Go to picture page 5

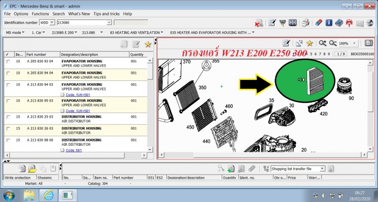click(311, 54)
